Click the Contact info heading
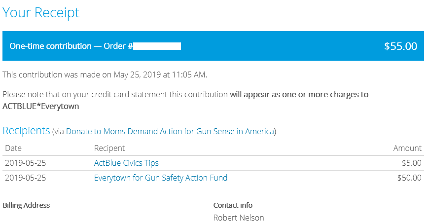 click(x=233, y=205)
